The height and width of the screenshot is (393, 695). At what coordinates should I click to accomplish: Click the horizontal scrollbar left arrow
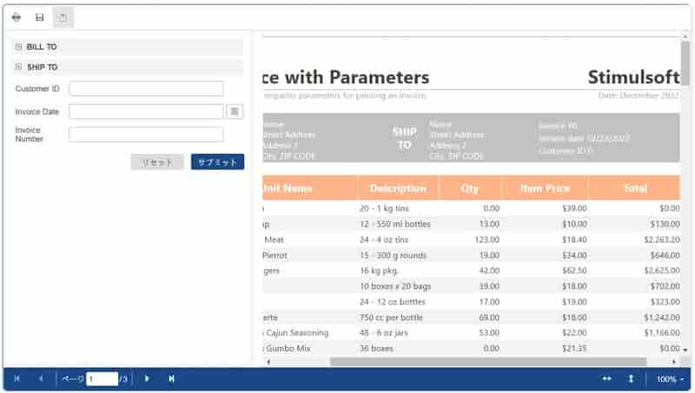pos(268,362)
